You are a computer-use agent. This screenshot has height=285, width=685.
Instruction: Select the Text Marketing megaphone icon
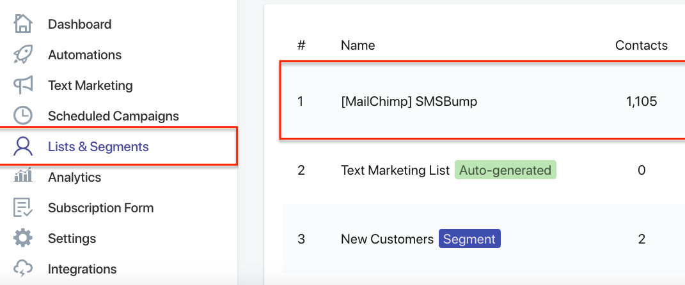tap(23, 85)
